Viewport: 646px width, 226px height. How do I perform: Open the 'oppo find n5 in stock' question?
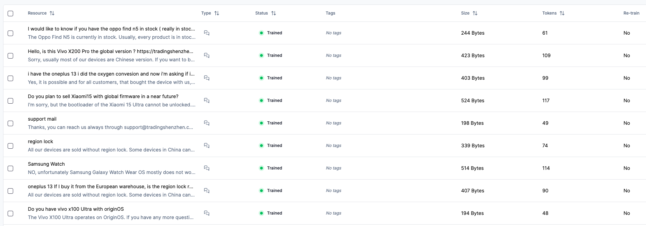pos(112,29)
